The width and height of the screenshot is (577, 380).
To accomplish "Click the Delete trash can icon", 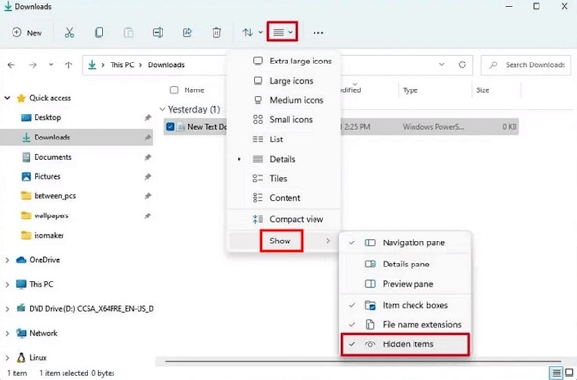I will 216,33.
